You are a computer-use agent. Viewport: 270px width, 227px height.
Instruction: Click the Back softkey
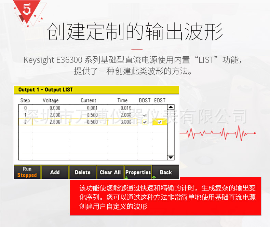(166, 172)
